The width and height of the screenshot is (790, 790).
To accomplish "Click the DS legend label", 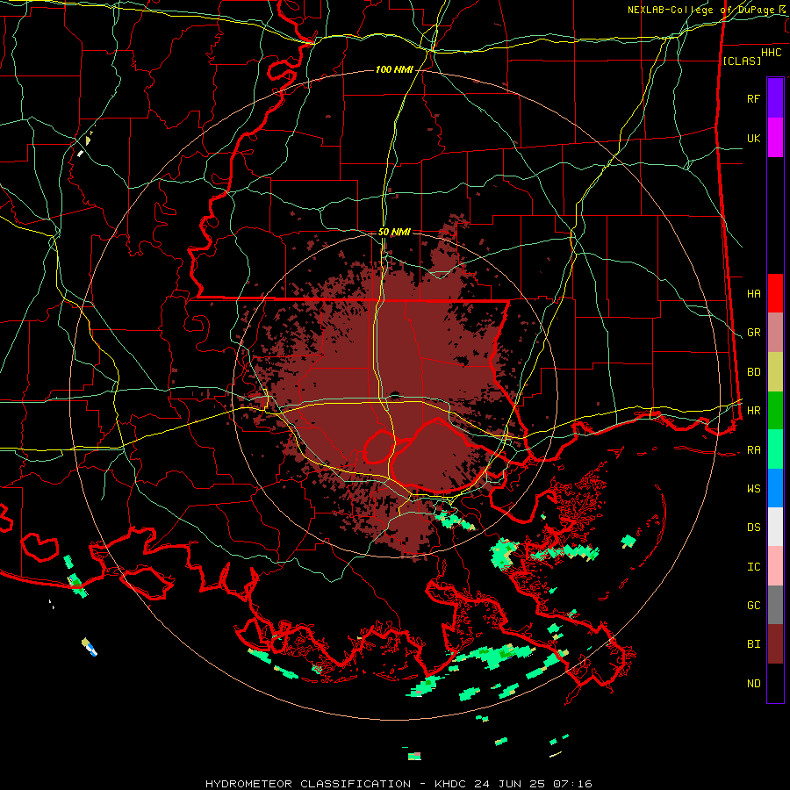I will 753,528.
